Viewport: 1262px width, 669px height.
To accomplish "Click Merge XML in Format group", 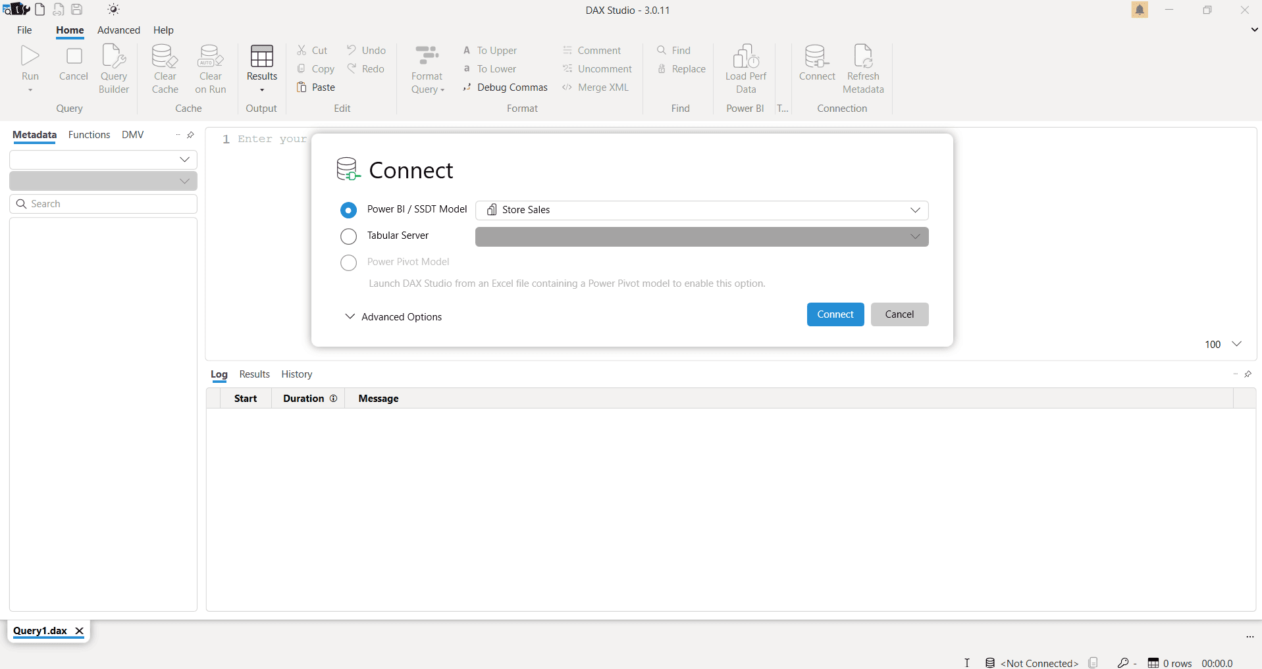I will pyautogui.click(x=595, y=87).
